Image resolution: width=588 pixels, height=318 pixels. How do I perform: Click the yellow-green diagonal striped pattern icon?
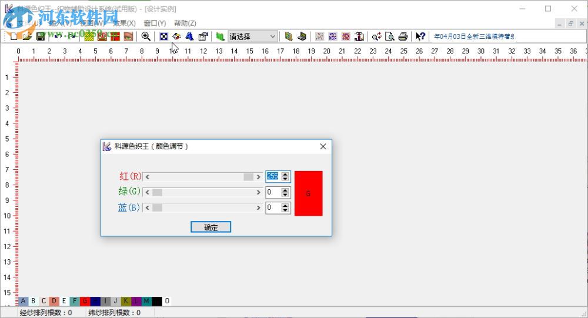[x=89, y=36]
